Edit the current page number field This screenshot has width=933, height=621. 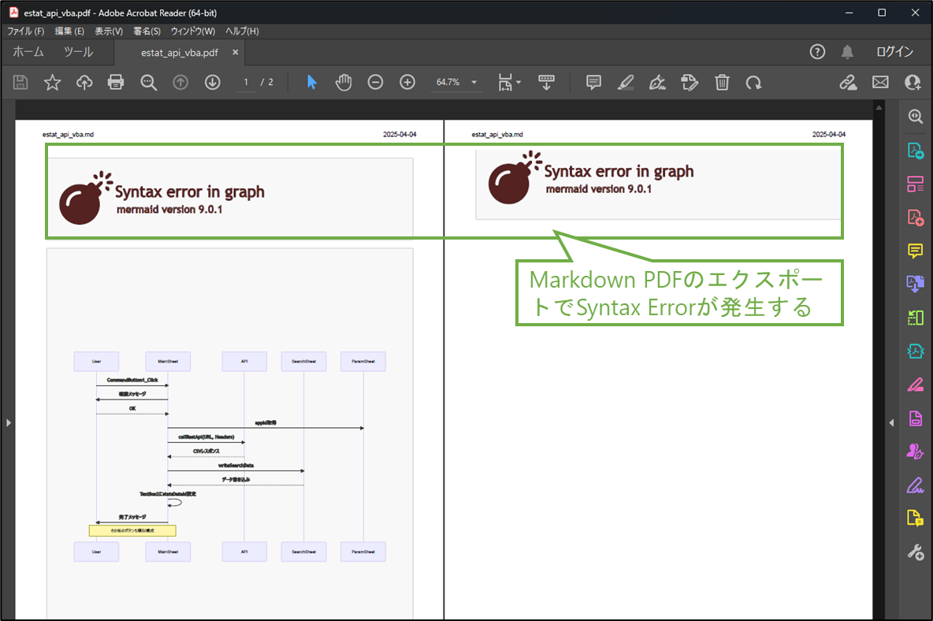(245, 82)
